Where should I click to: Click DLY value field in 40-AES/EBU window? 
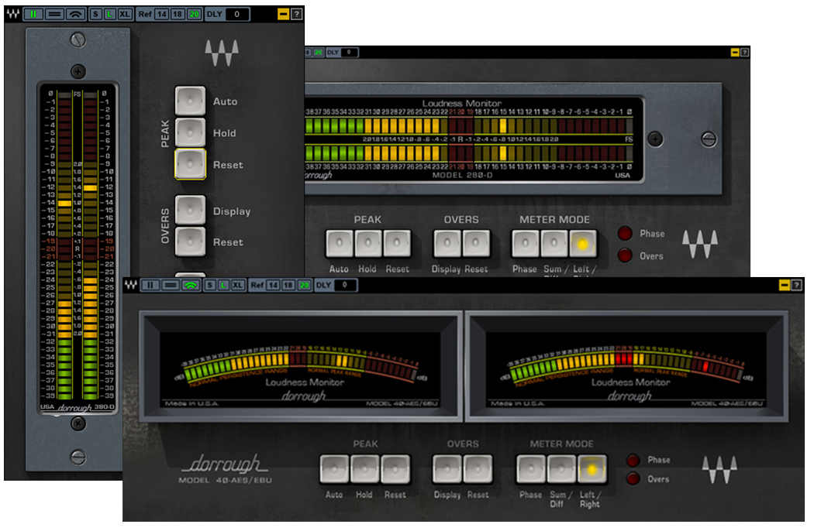pyautogui.click(x=345, y=285)
